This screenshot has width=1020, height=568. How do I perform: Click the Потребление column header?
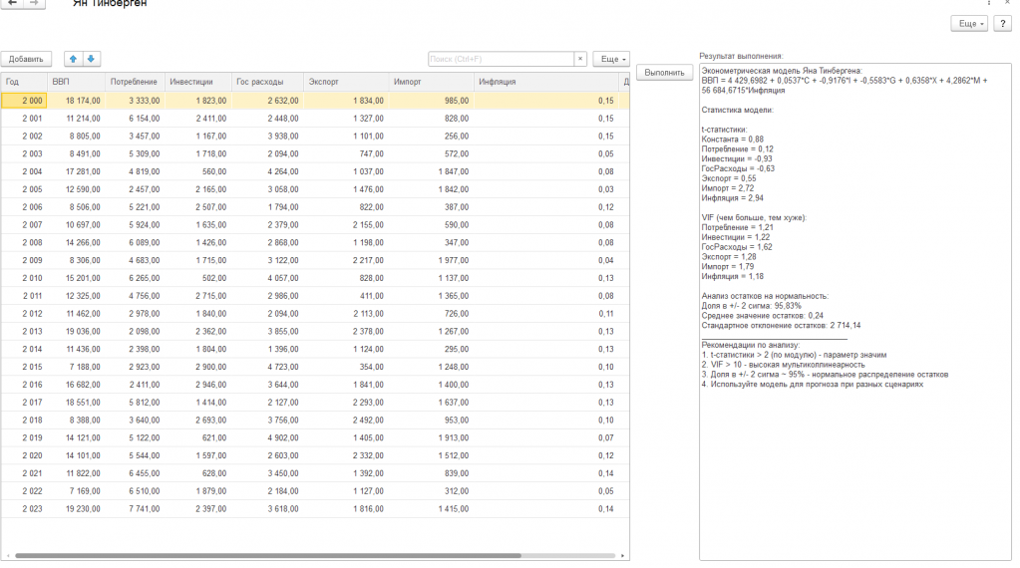(135, 82)
